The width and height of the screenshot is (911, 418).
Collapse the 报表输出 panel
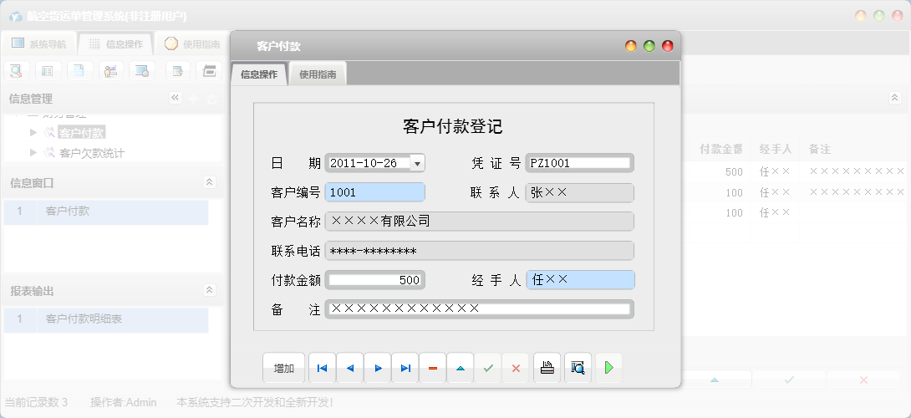pyautogui.click(x=210, y=290)
